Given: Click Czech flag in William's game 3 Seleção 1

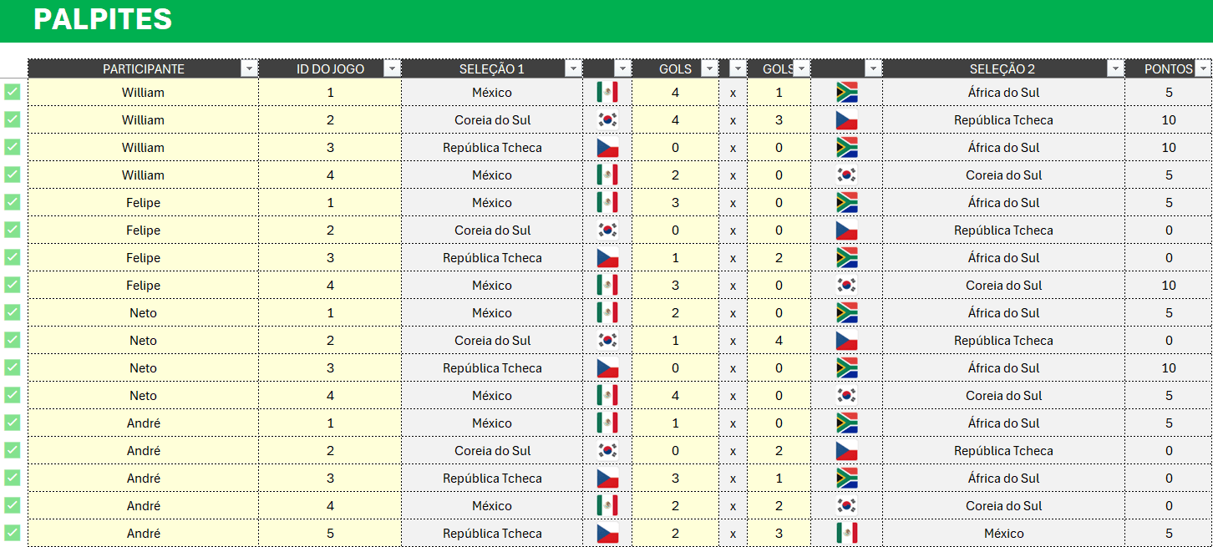Looking at the screenshot, I should pyautogui.click(x=607, y=148).
